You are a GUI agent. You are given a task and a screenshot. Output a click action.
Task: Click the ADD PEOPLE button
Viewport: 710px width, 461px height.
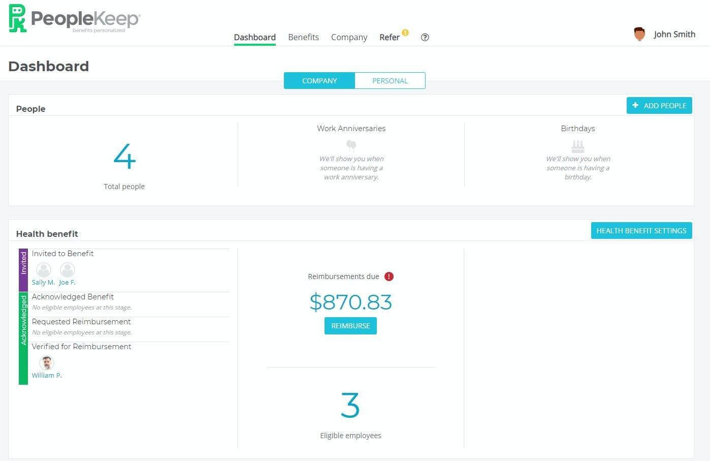click(x=659, y=105)
